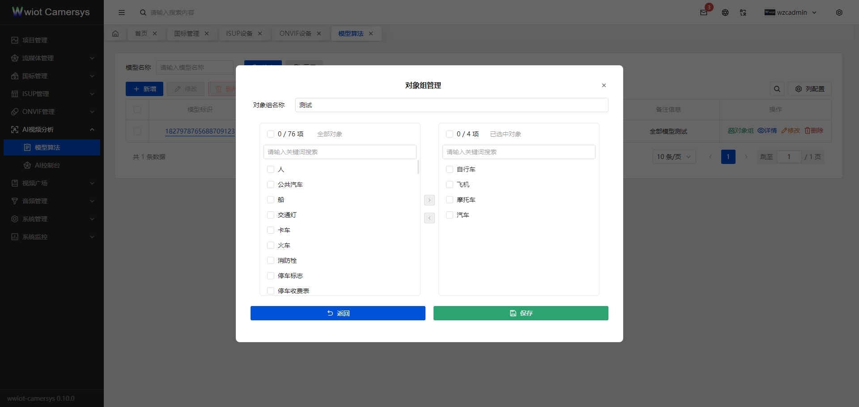Image resolution: width=859 pixels, height=407 pixels.
Task: Select all via the 0/76 项 checkbox
Action: coord(271,134)
